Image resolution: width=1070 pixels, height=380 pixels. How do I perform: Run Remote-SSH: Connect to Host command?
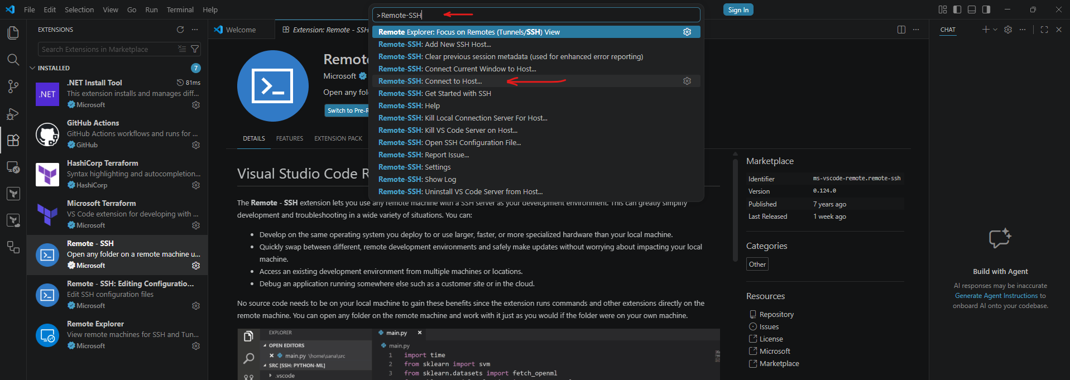[536, 81]
